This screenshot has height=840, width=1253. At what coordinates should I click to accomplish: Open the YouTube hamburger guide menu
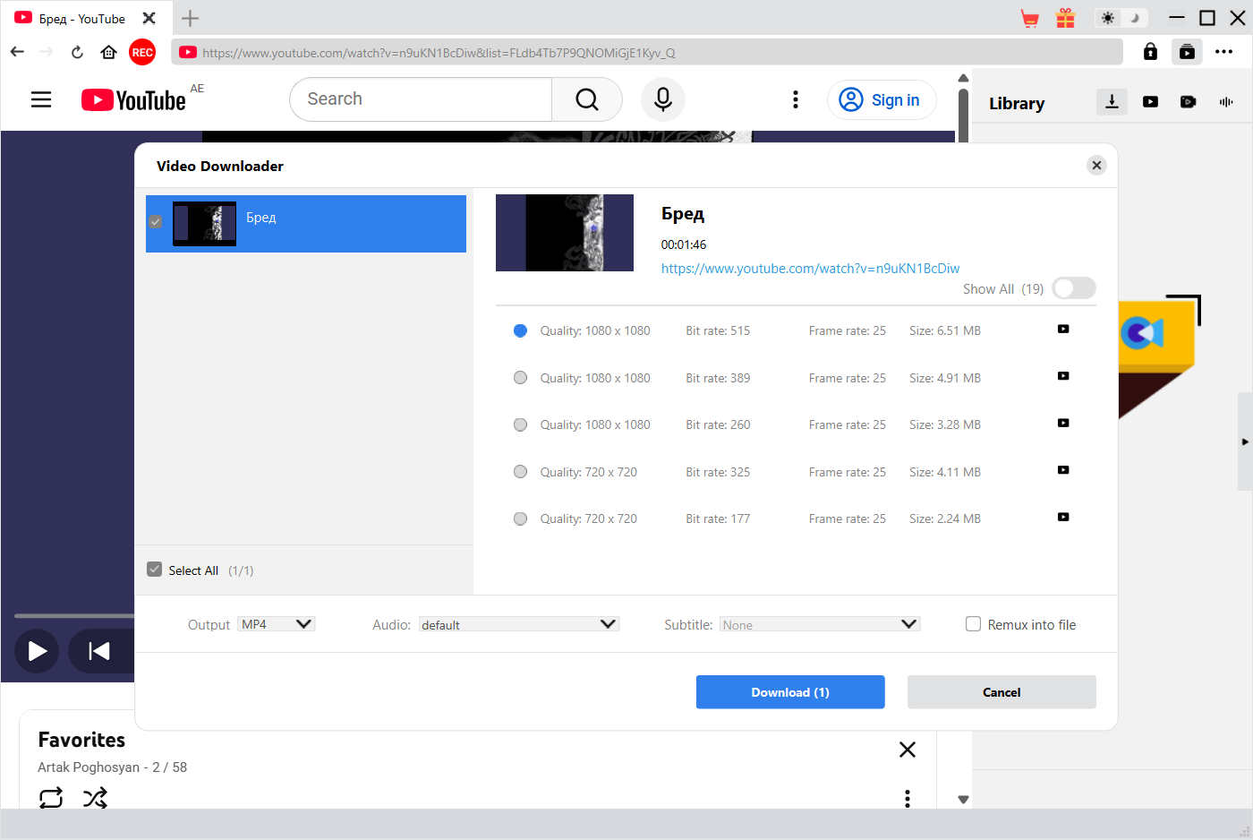point(41,99)
